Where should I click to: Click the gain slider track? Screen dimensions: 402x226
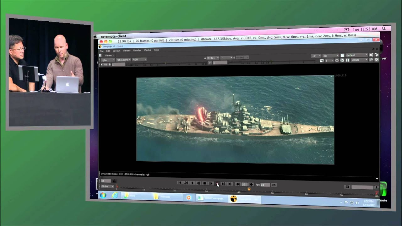tap(166, 64)
